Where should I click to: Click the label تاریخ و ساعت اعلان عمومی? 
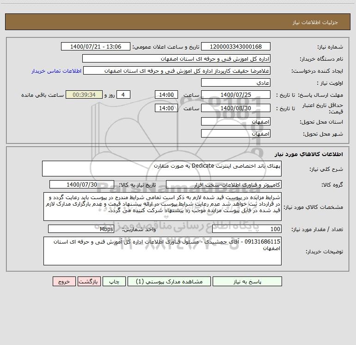[x=166, y=47]
